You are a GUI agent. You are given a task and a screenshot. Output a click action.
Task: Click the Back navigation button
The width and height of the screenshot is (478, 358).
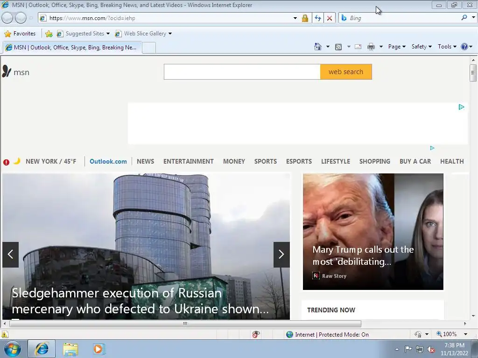point(7,18)
